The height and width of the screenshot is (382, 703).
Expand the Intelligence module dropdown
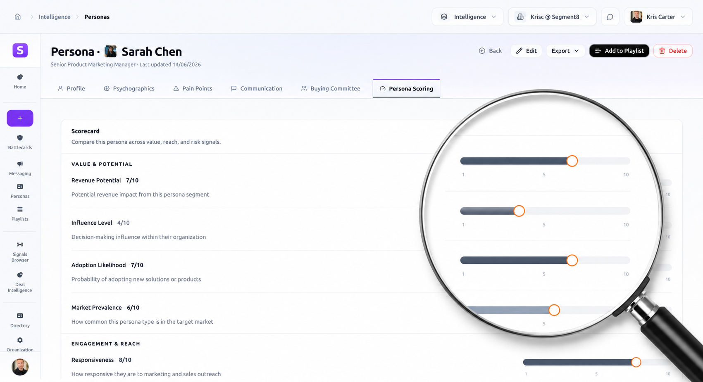click(467, 17)
